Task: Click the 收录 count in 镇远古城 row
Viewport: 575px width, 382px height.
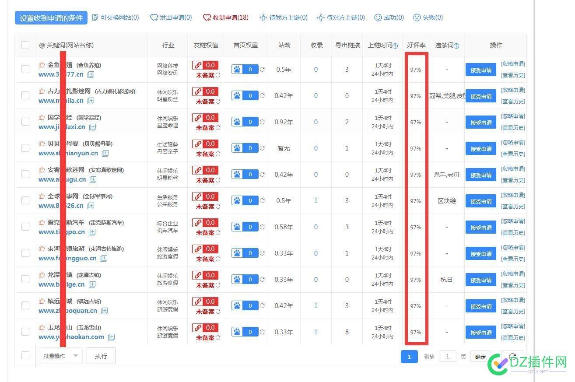Action: pos(316,306)
